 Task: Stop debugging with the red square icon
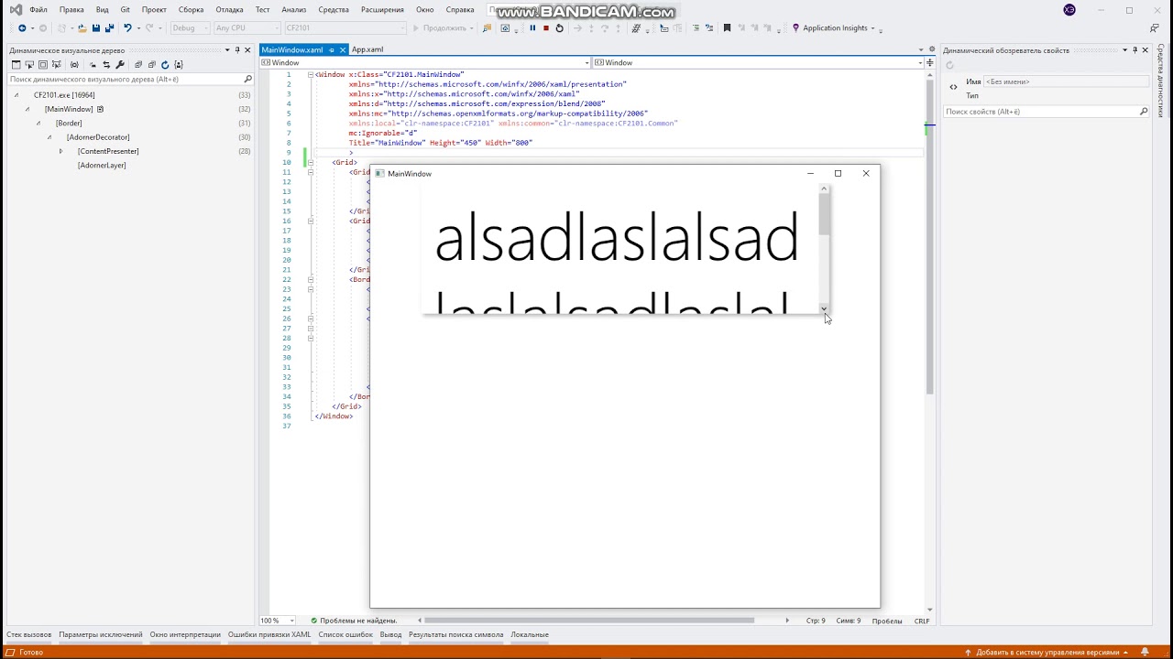(x=546, y=28)
